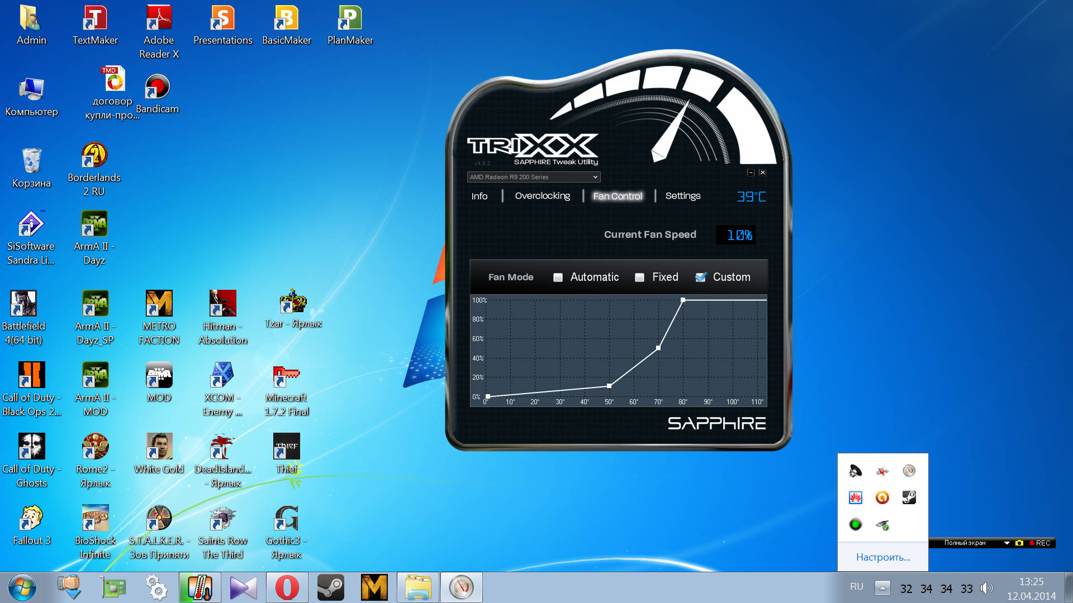
Task: Collapse hidden tray icons arrow
Action: pyautogui.click(x=882, y=587)
